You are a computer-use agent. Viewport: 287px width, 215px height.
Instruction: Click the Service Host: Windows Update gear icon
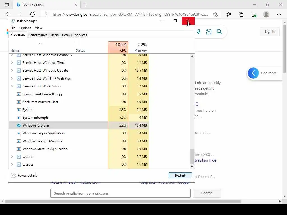click(x=19, y=70)
